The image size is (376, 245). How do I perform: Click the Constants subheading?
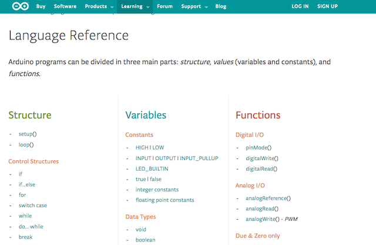point(139,135)
